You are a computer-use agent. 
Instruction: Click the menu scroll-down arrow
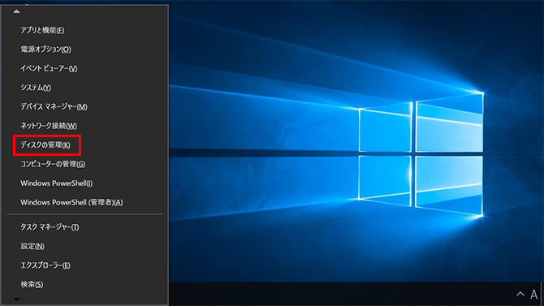(16, 299)
